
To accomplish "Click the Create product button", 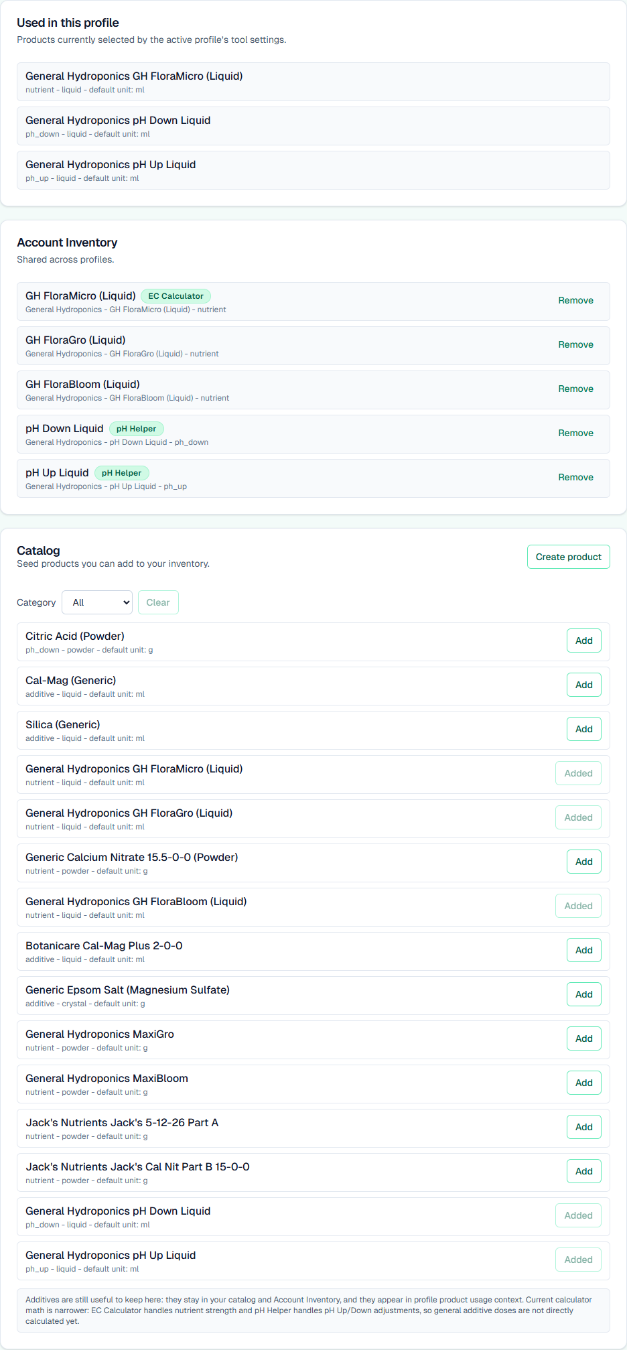I will (x=568, y=557).
